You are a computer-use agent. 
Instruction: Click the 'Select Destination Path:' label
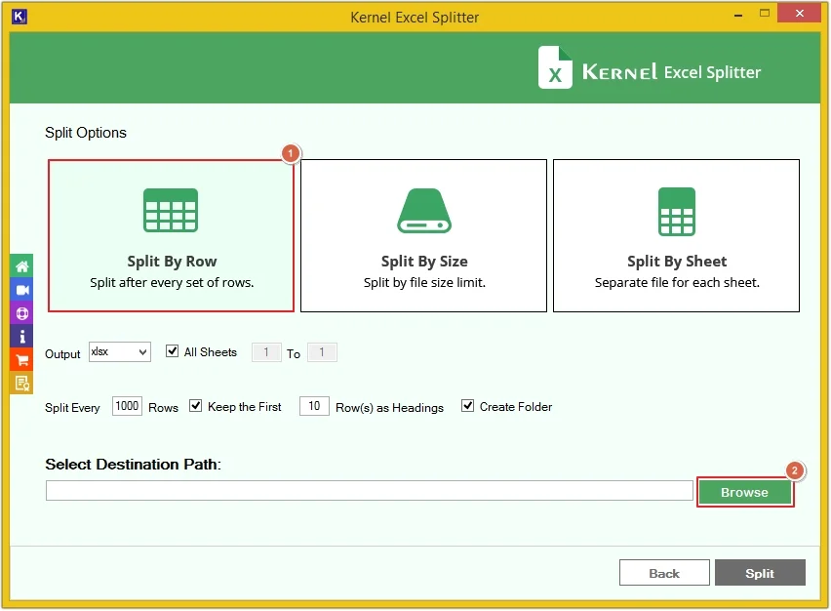(x=133, y=465)
